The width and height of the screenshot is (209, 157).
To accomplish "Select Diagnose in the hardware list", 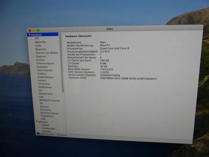I will pos(41,56).
